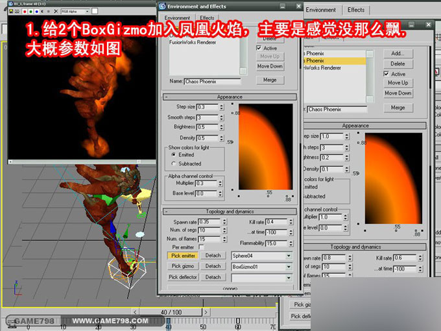Click Step size spinner in front dialog

click(222, 107)
